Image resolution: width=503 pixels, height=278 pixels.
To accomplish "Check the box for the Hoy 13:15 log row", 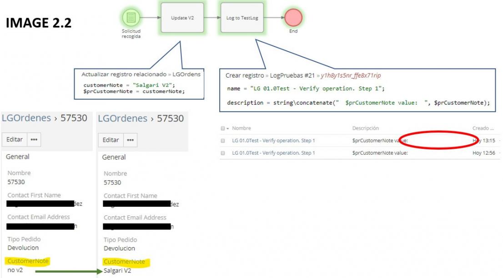I will click(x=223, y=141).
